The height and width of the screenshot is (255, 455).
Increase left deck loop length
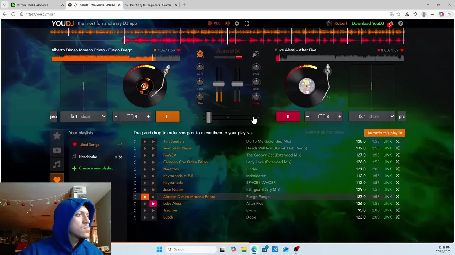tap(148, 117)
